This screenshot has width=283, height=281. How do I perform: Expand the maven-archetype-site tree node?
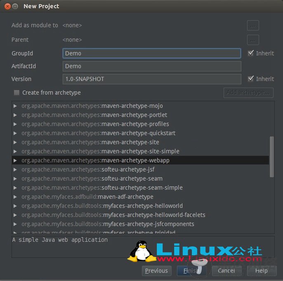(15, 142)
